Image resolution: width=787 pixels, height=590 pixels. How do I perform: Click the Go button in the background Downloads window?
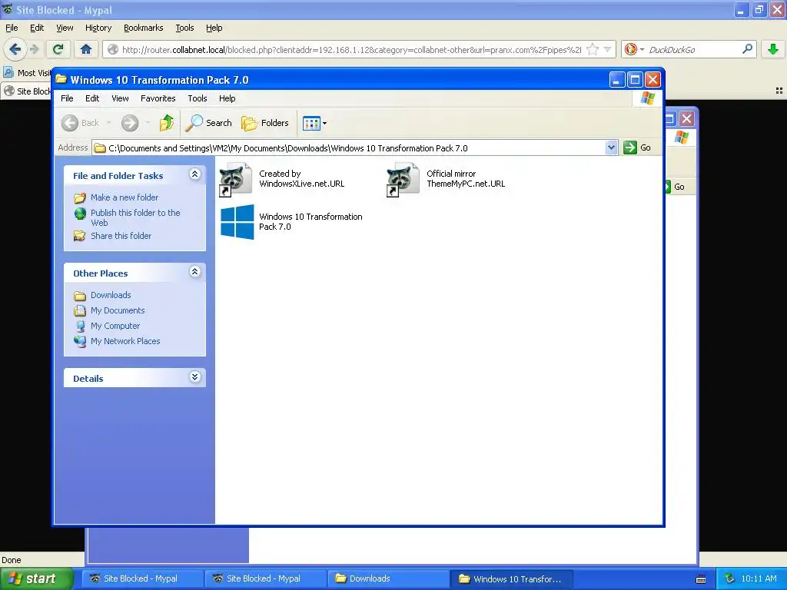point(675,187)
